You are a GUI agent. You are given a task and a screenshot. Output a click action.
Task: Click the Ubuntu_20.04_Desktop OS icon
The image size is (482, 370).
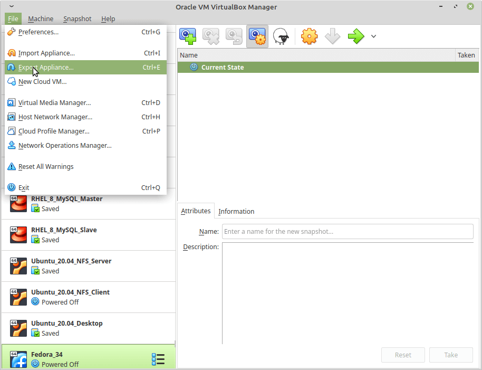(18, 328)
